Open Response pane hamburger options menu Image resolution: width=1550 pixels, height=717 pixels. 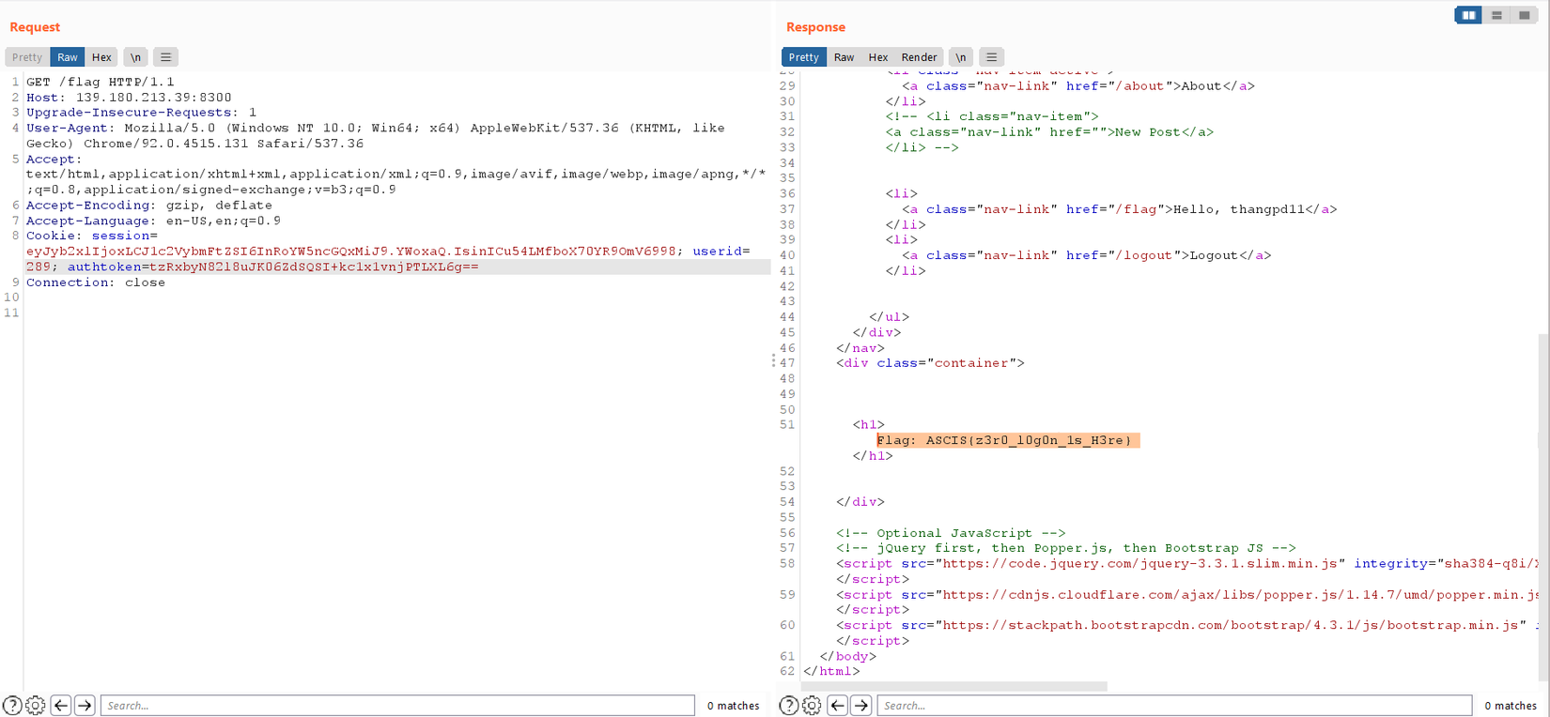[x=991, y=57]
